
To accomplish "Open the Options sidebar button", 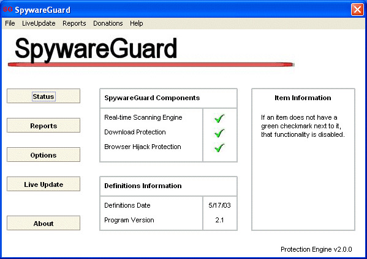I will coord(44,155).
